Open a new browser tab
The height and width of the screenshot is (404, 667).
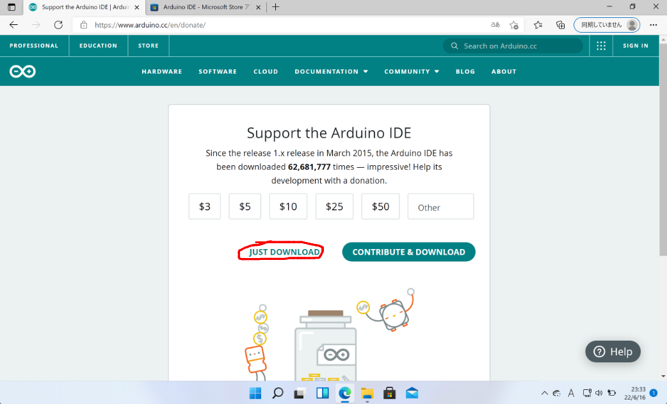point(276,7)
